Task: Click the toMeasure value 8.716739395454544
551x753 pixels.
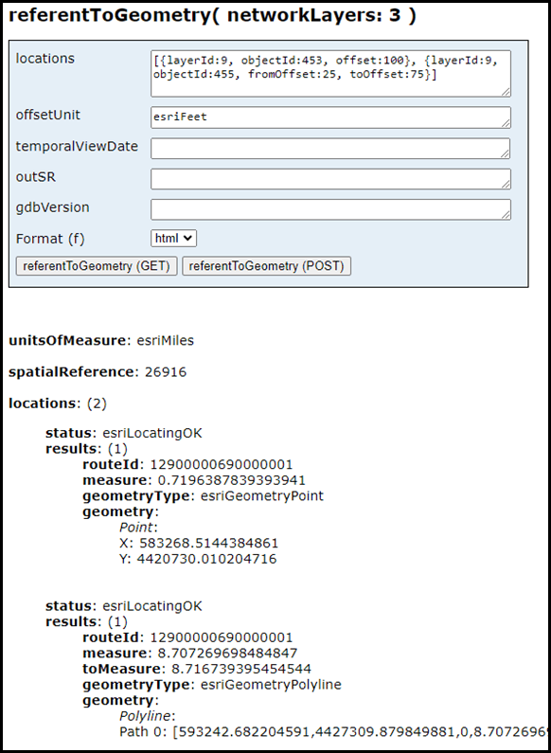Action: 239,669
